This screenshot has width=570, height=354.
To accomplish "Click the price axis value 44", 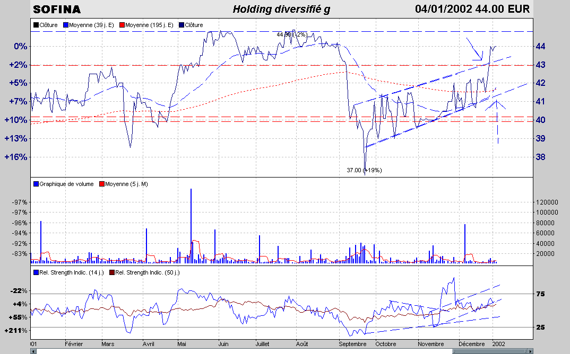I will [x=540, y=47].
